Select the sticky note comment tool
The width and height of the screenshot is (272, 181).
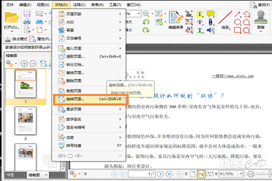(211, 14)
